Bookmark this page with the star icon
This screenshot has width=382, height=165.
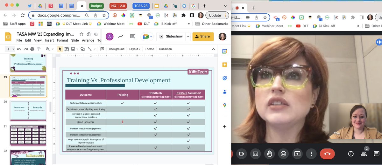[x=104, y=15]
